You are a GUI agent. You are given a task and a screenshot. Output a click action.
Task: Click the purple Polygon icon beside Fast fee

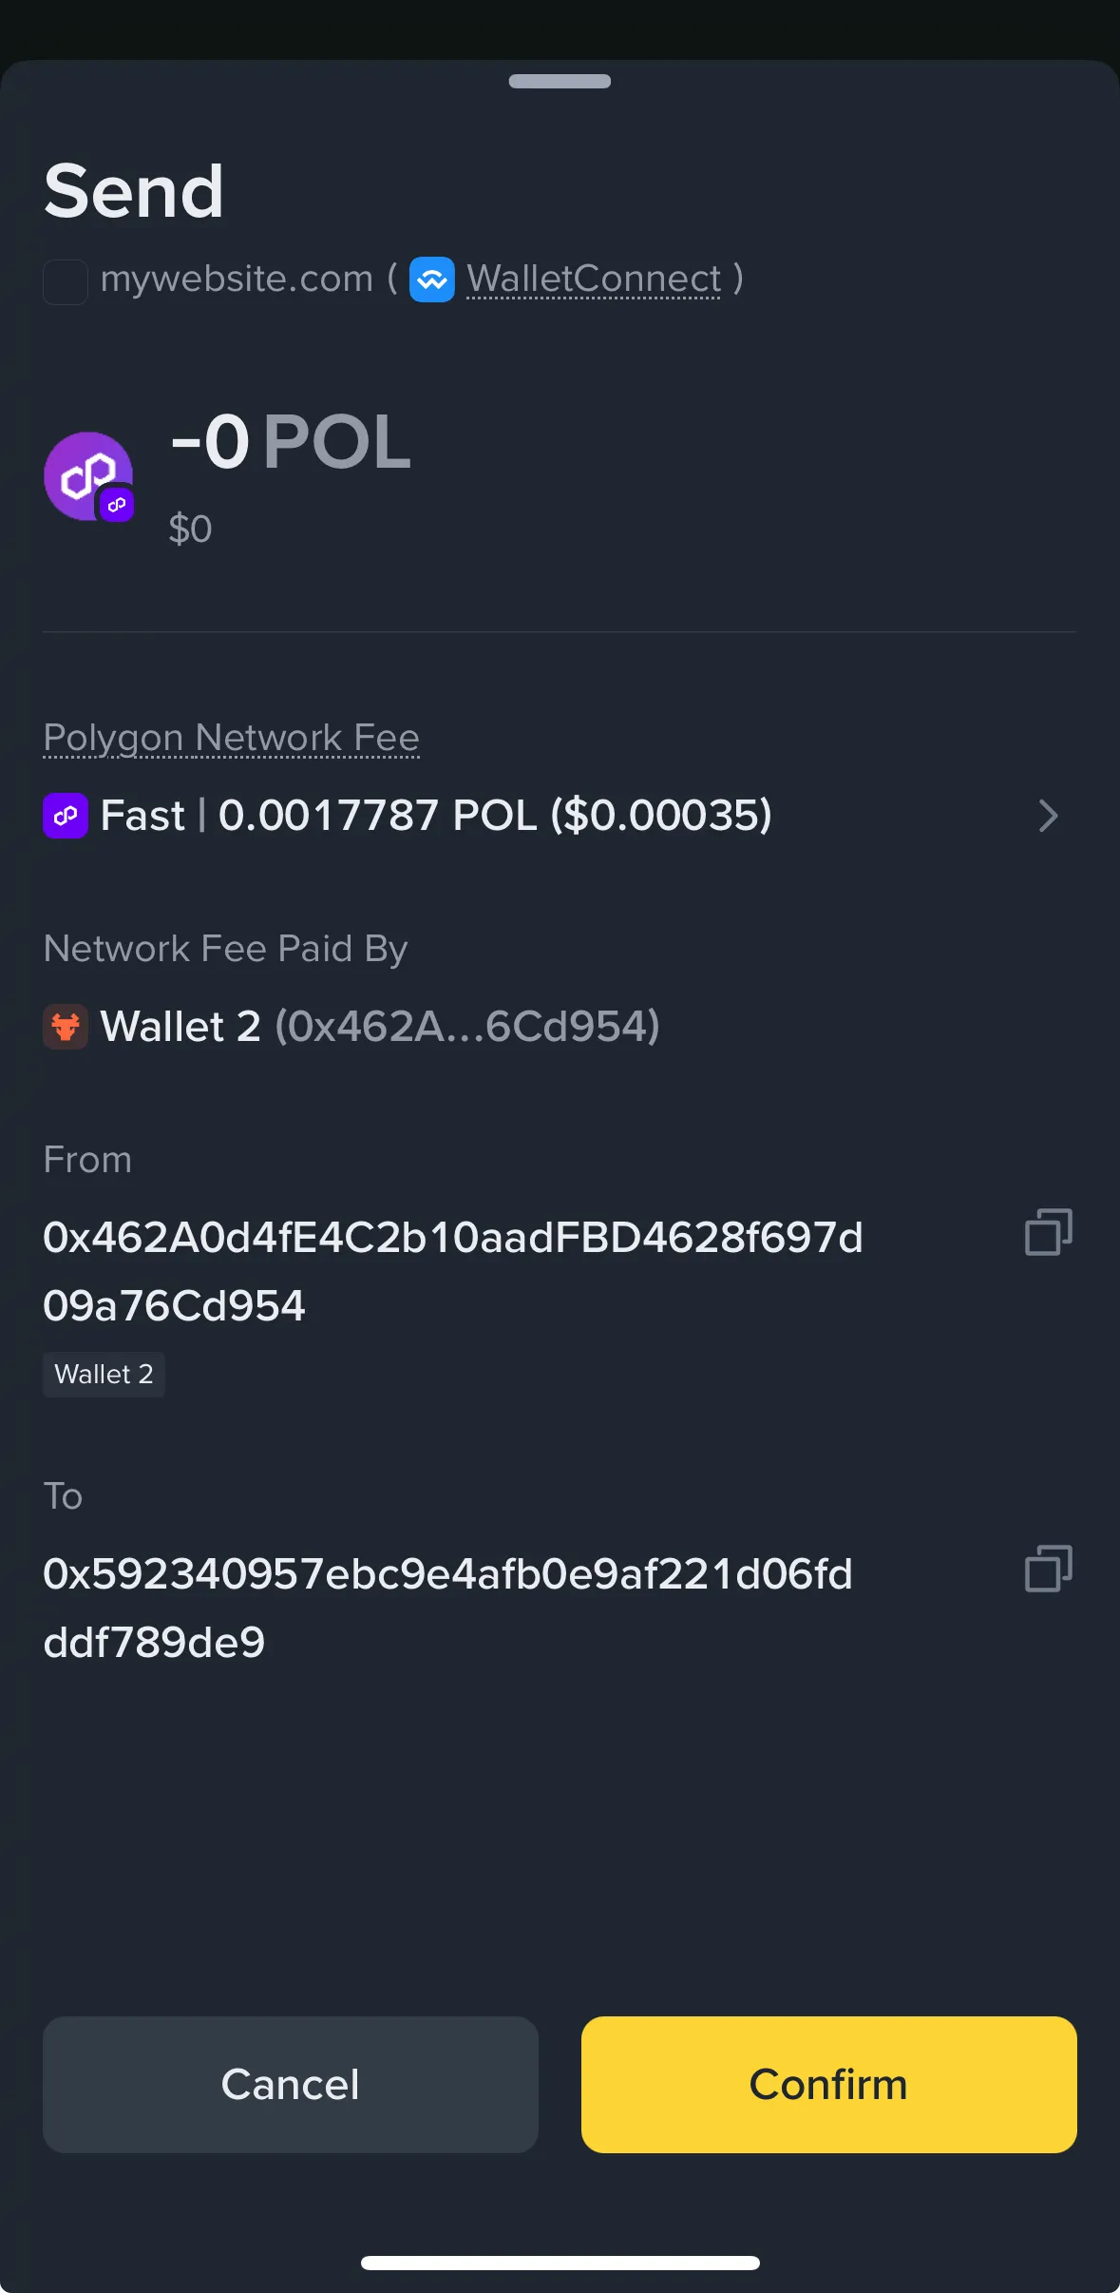pos(66,816)
